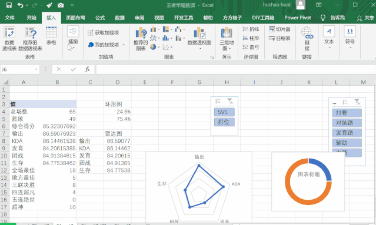Screen dimensions: 376x225
Task: Click the Insert Function fx button
Action: click(87, 69)
